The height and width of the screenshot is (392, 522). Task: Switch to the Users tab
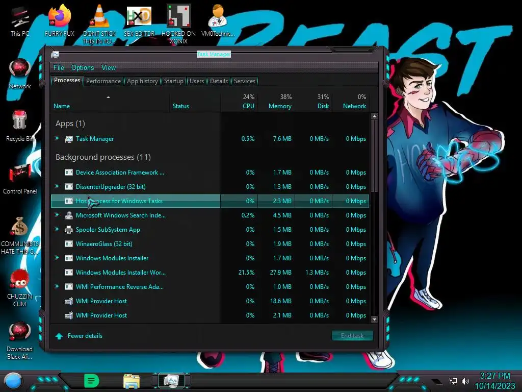[x=197, y=81]
